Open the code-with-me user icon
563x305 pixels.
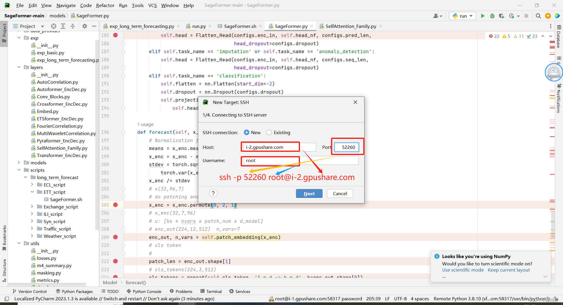(437, 16)
